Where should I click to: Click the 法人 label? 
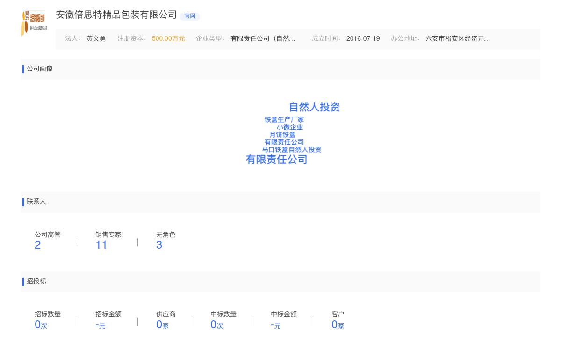(x=72, y=39)
